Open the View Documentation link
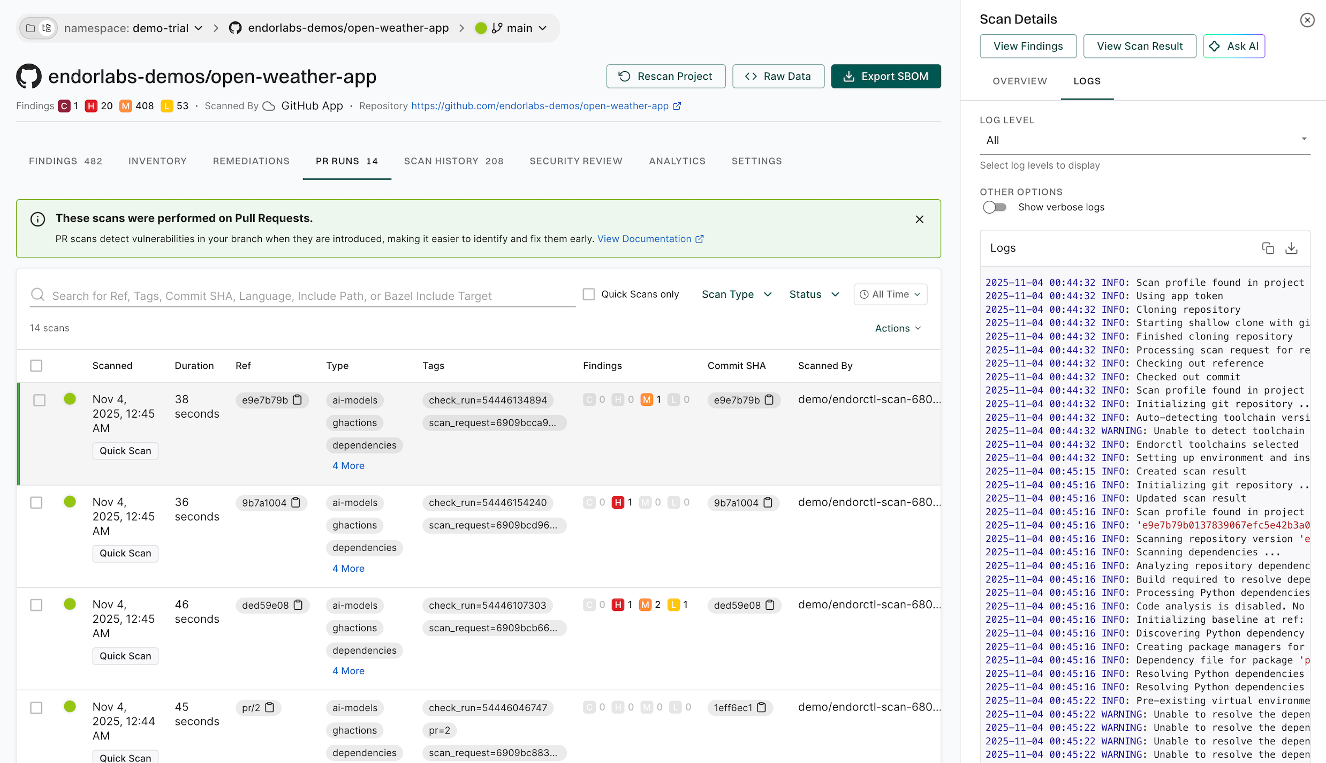The width and height of the screenshot is (1326, 763). click(x=645, y=239)
